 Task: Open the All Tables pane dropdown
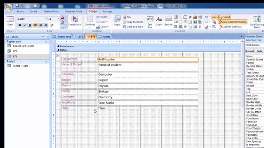43,37
